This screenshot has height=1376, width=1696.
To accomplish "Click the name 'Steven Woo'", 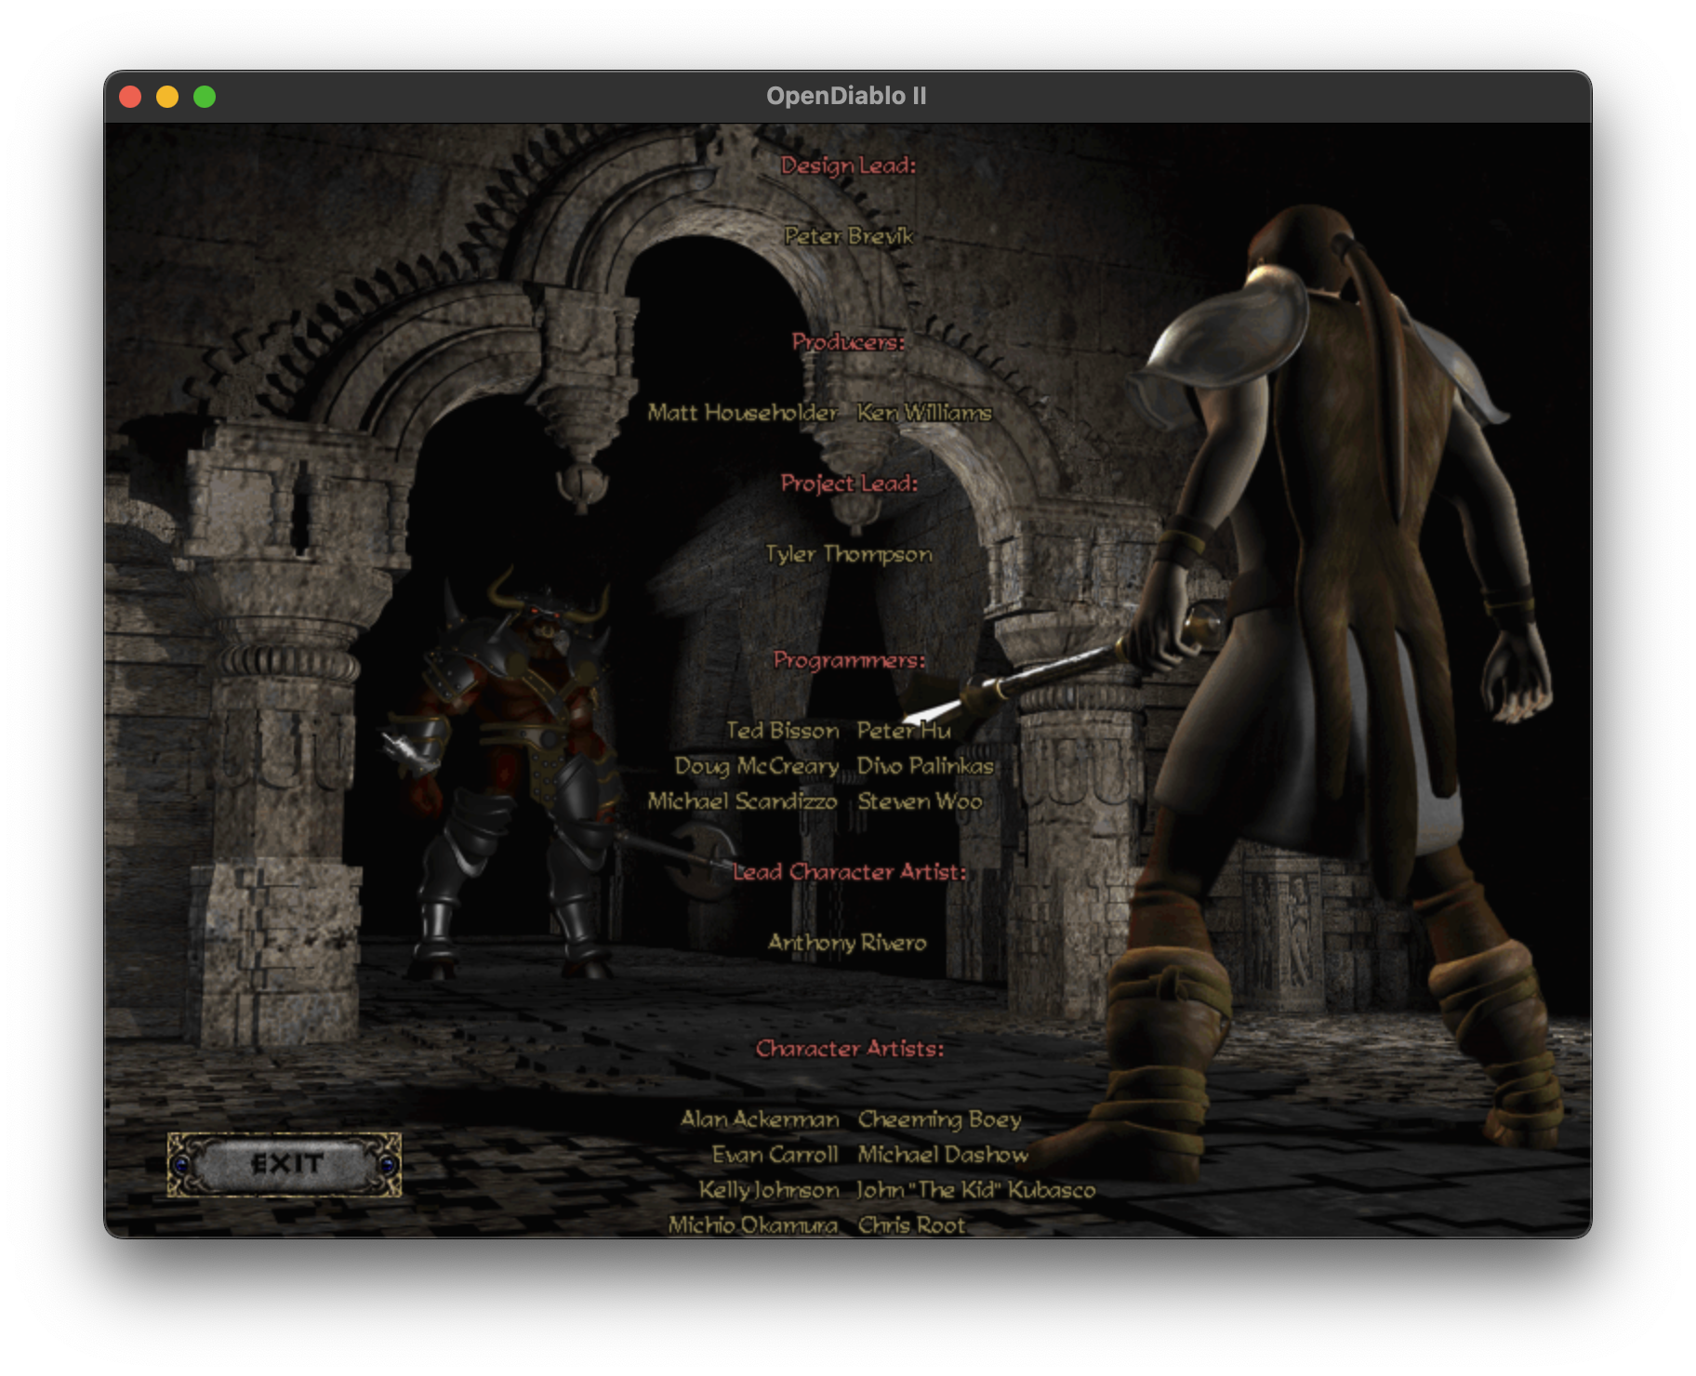I will pyautogui.click(x=920, y=801).
